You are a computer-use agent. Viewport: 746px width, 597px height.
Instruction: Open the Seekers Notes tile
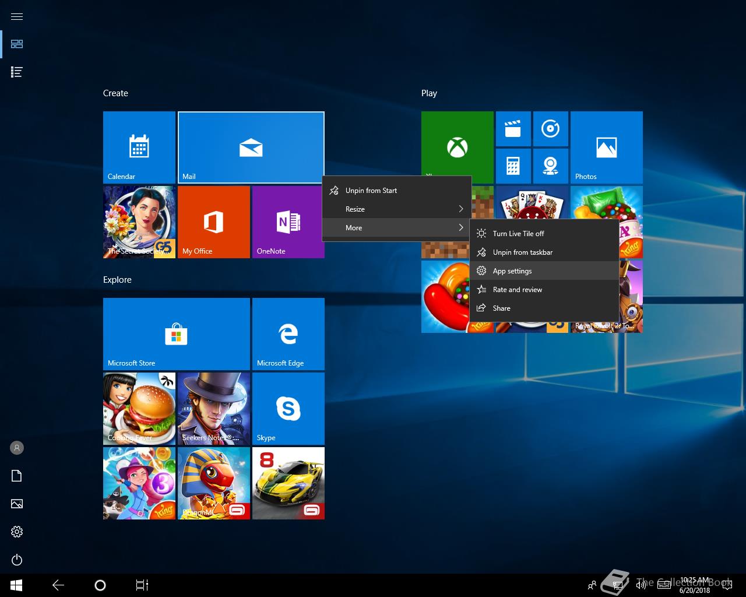click(214, 409)
